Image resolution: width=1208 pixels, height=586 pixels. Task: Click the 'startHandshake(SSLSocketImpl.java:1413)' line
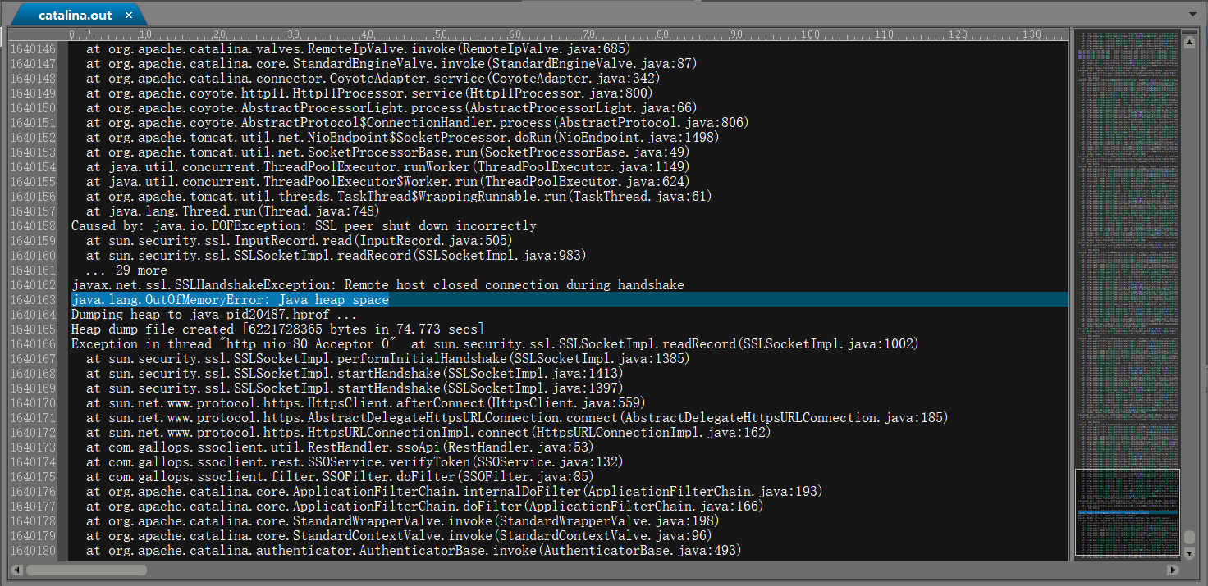coord(355,374)
